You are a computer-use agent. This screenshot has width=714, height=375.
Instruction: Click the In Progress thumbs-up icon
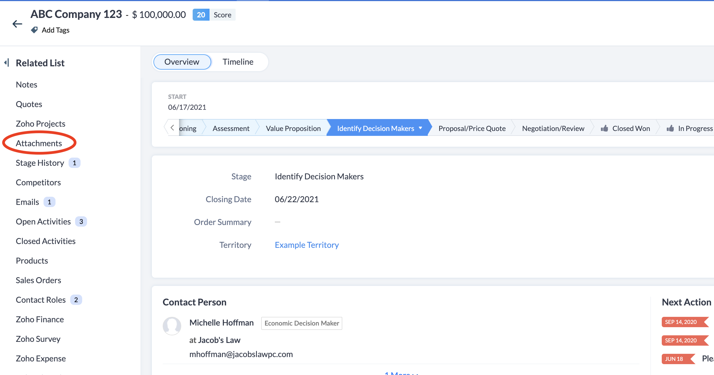coord(670,128)
